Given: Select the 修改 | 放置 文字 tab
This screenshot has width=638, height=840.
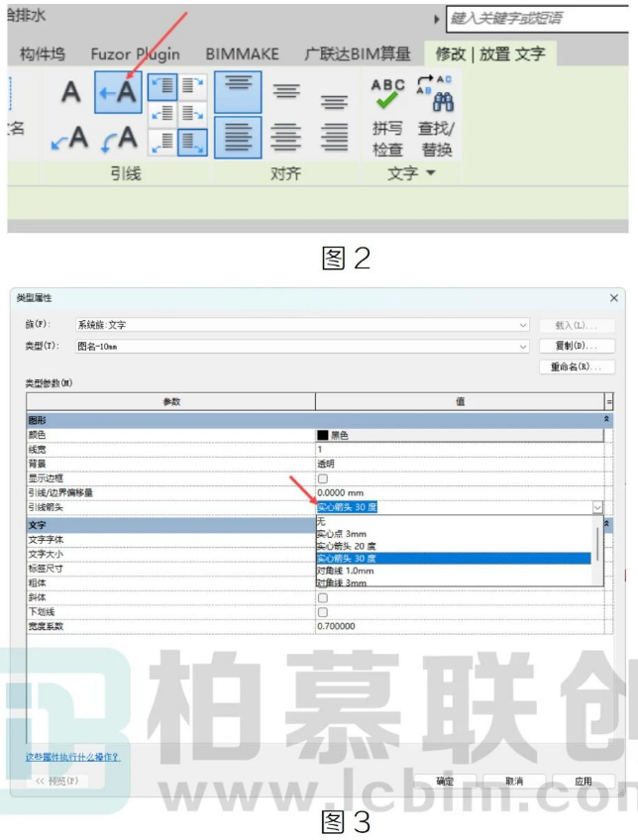Looking at the screenshot, I should coord(490,53).
